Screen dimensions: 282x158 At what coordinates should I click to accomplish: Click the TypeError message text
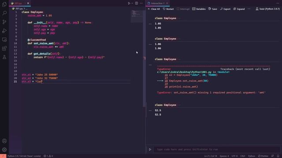coord(211,93)
